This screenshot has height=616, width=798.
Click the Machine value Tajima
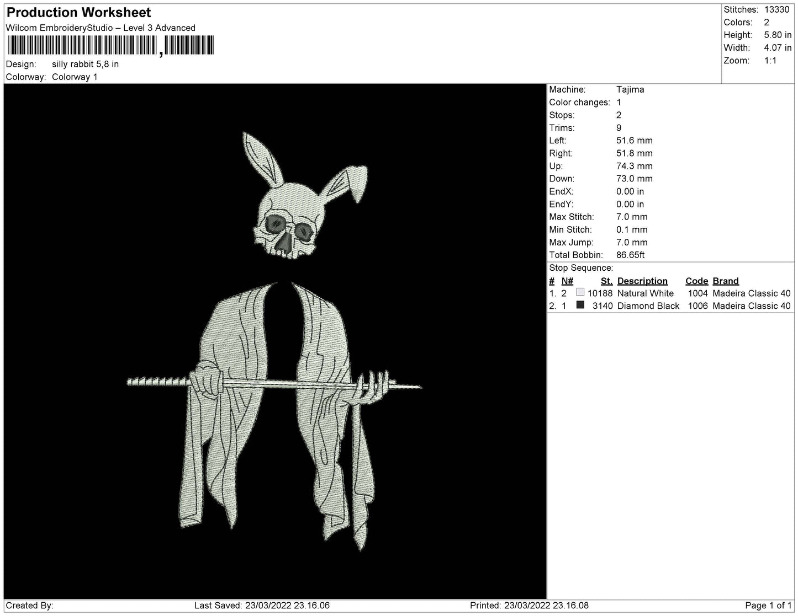tap(630, 89)
